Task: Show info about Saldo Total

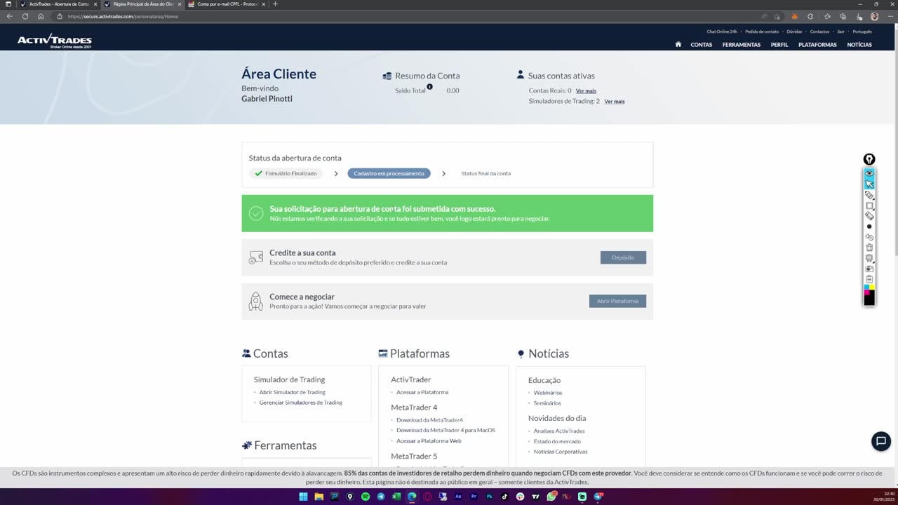Action: coord(429,87)
